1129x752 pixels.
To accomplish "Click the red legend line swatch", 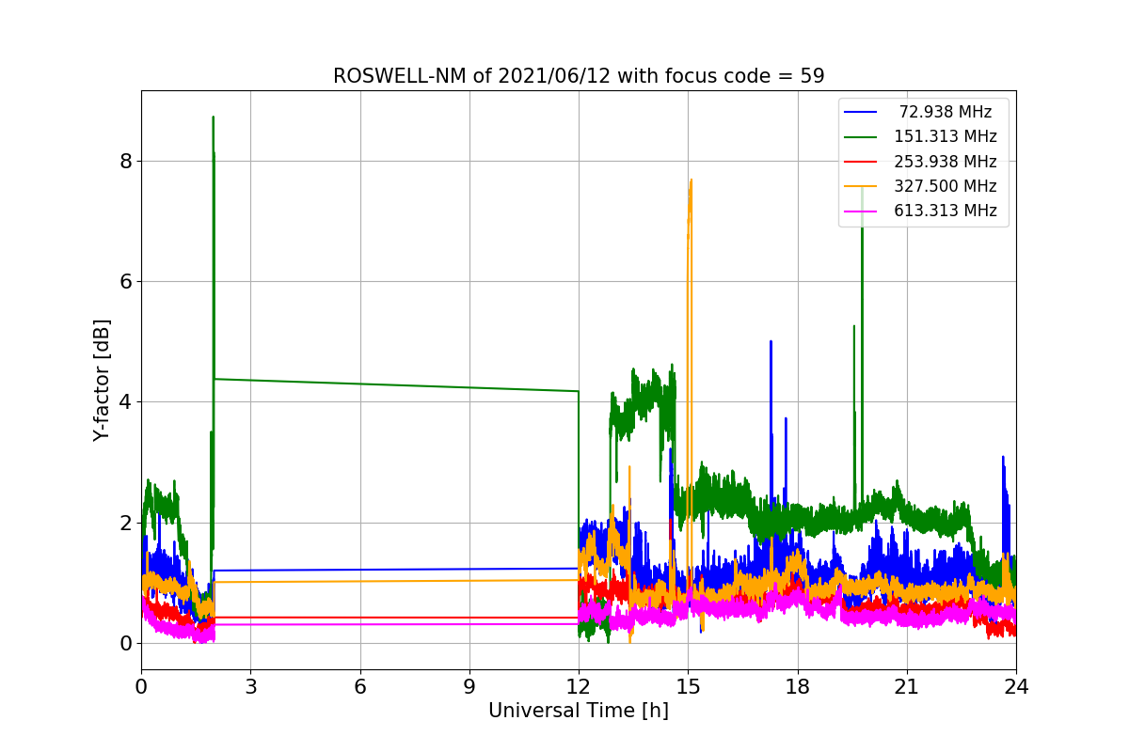I will click(x=861, y=162).
